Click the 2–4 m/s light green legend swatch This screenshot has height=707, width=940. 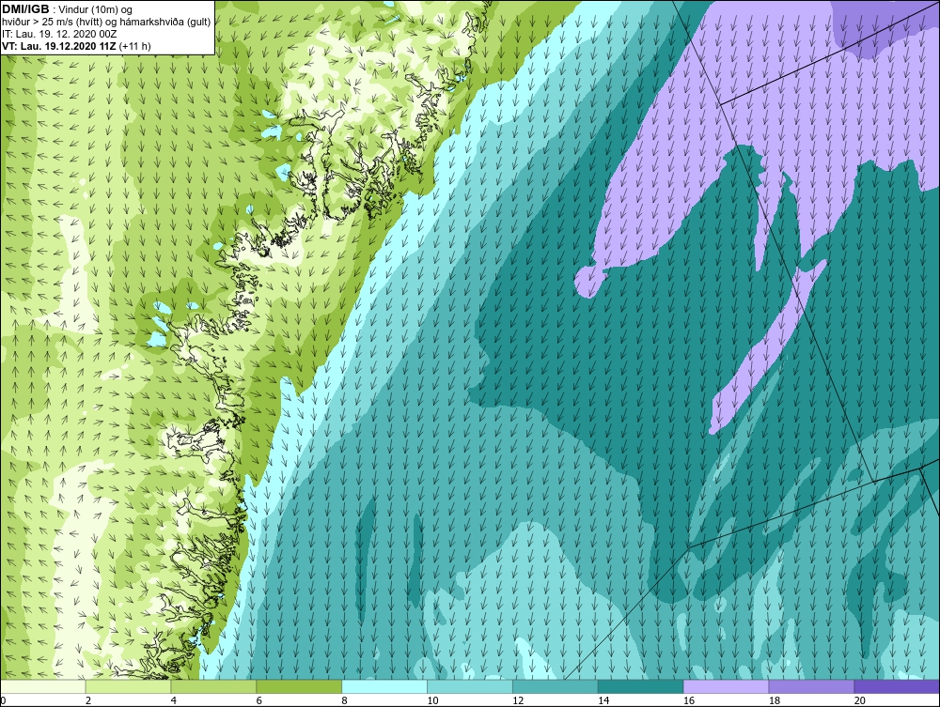tap(128, 686)
